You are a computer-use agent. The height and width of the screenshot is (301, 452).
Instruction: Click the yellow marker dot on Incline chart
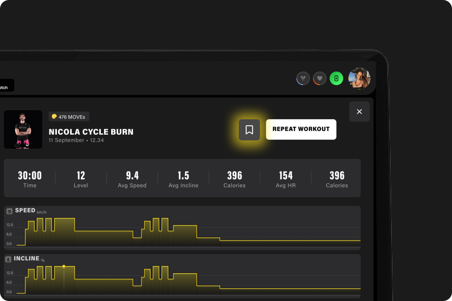pyautogui.click(x=64, y=266)
